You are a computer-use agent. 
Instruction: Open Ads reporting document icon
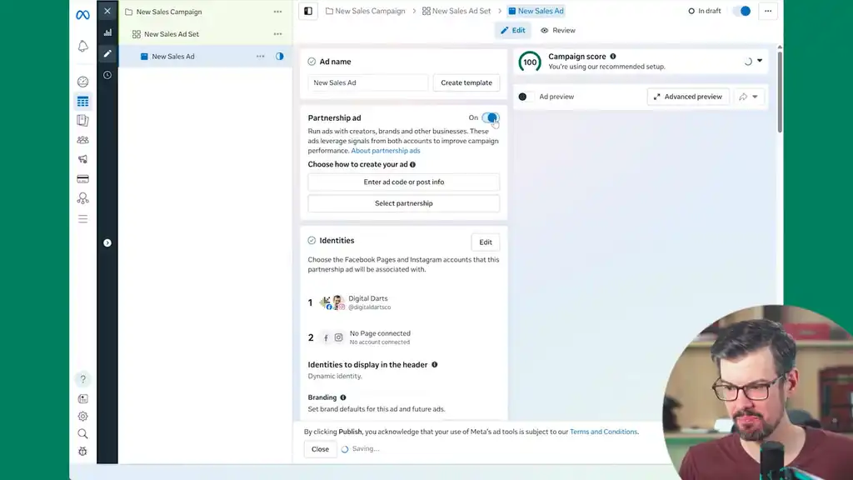point(82,120)
